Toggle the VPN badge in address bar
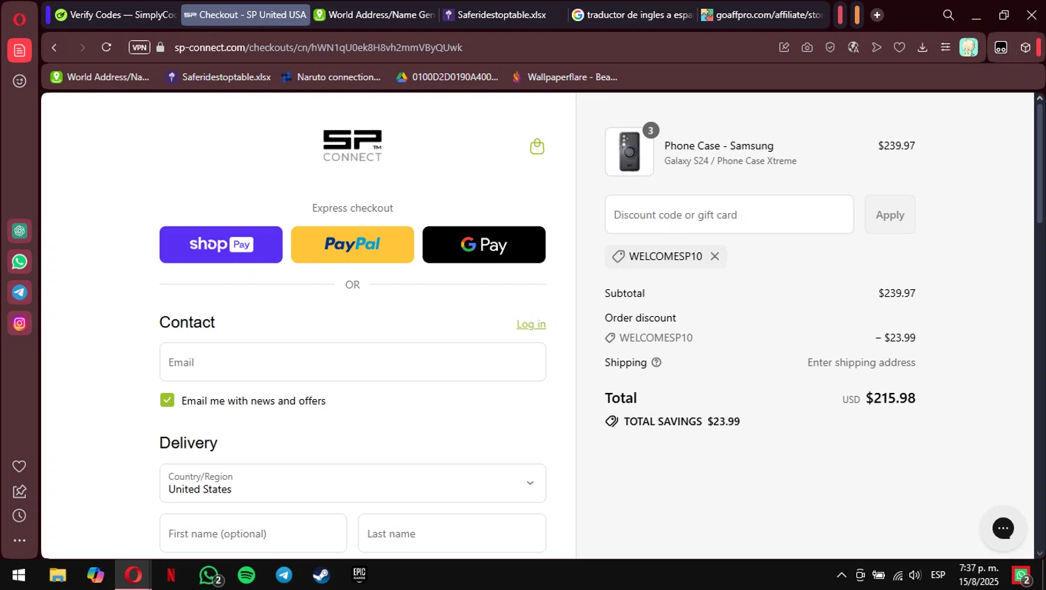Image resolution: width=1046 pixels, height=590 pixels. [139, 47]
